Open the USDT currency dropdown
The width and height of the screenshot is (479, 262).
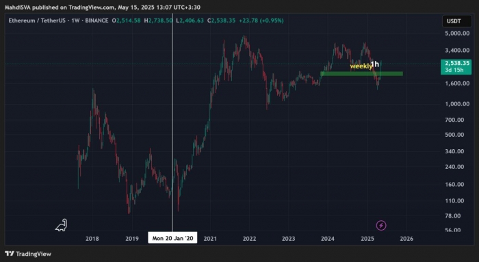pyautogui.click(x=456, y=21)
